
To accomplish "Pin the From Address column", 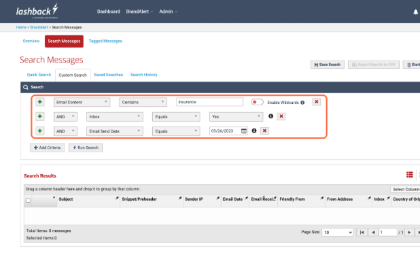I will pyautogui.click(x=369, y=198).
